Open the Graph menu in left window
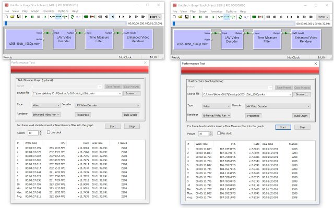Image resolution: width=334 pixels, height=208 pixels. (x=35, y=11)
